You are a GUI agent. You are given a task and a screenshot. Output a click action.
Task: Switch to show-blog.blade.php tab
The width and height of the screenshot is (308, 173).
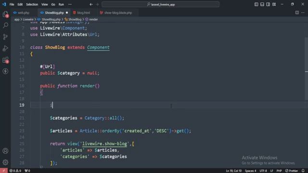118,13
